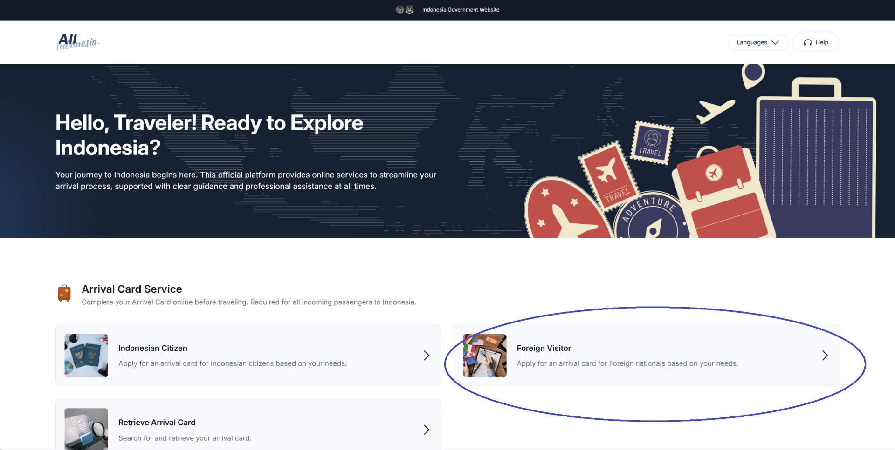The width and height of the screenshot is (895, 450).
Task: Click the Foreign Visitor flags thumbnail
Action: pos(484,356)
